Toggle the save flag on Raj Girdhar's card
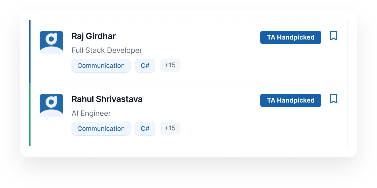This screenshot has height=188, width=377. click(333, 36)
